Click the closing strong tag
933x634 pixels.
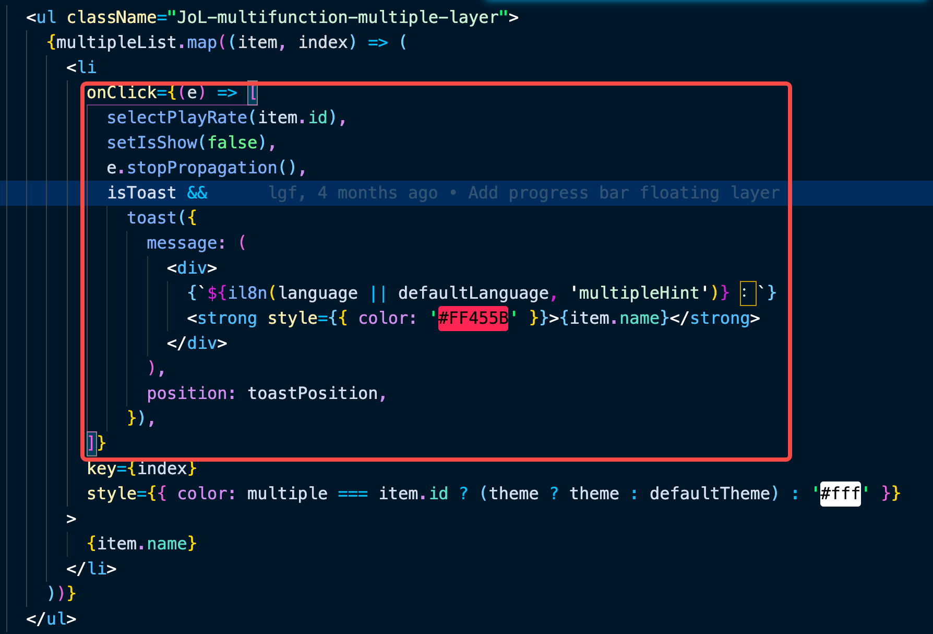coord(715,318)
